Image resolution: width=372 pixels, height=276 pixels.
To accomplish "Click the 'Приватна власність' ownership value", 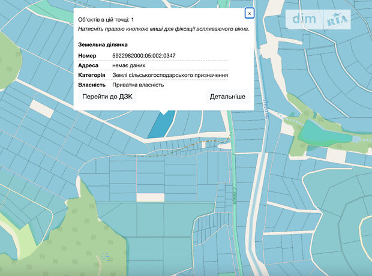I will pyautogui.click(x=138, y=85).
